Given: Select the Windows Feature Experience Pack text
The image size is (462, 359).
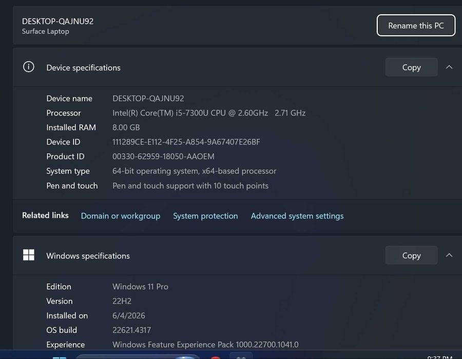Looking at the screenshot, I should pos(205,345).
